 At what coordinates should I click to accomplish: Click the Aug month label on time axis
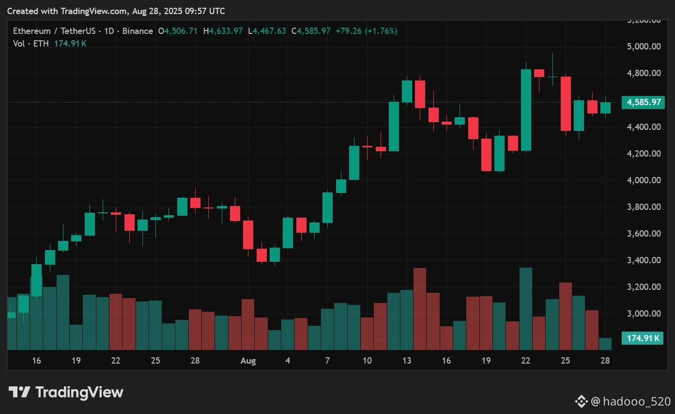248,361
